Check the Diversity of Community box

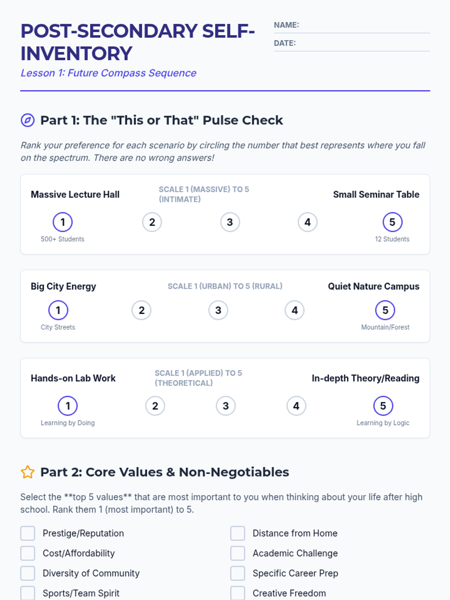pyautogui.click(x=28, y=573)
